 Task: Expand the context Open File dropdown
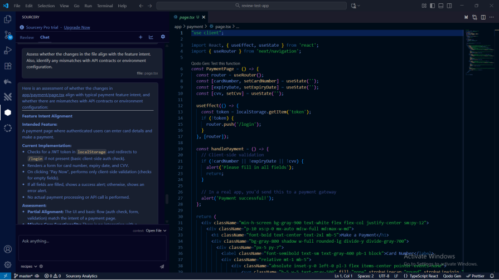point(156,230)
